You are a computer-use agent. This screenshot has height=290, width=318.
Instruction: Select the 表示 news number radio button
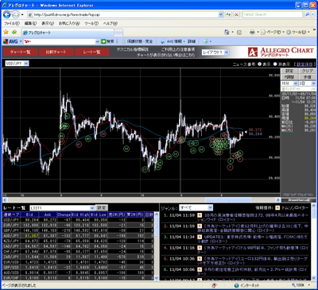click(x=259, y=64)
